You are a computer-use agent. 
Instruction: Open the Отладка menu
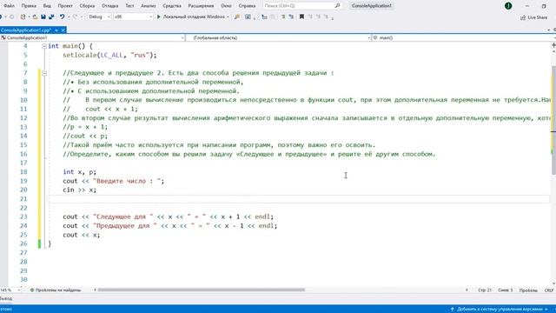(x=110, y=6)
